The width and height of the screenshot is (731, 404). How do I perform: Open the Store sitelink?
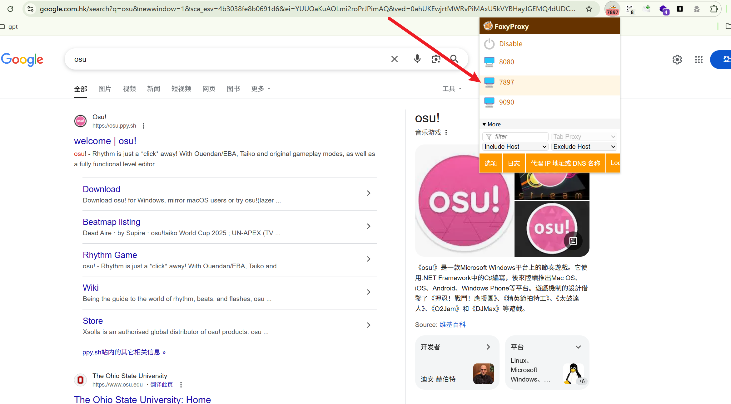coord(93,321)
